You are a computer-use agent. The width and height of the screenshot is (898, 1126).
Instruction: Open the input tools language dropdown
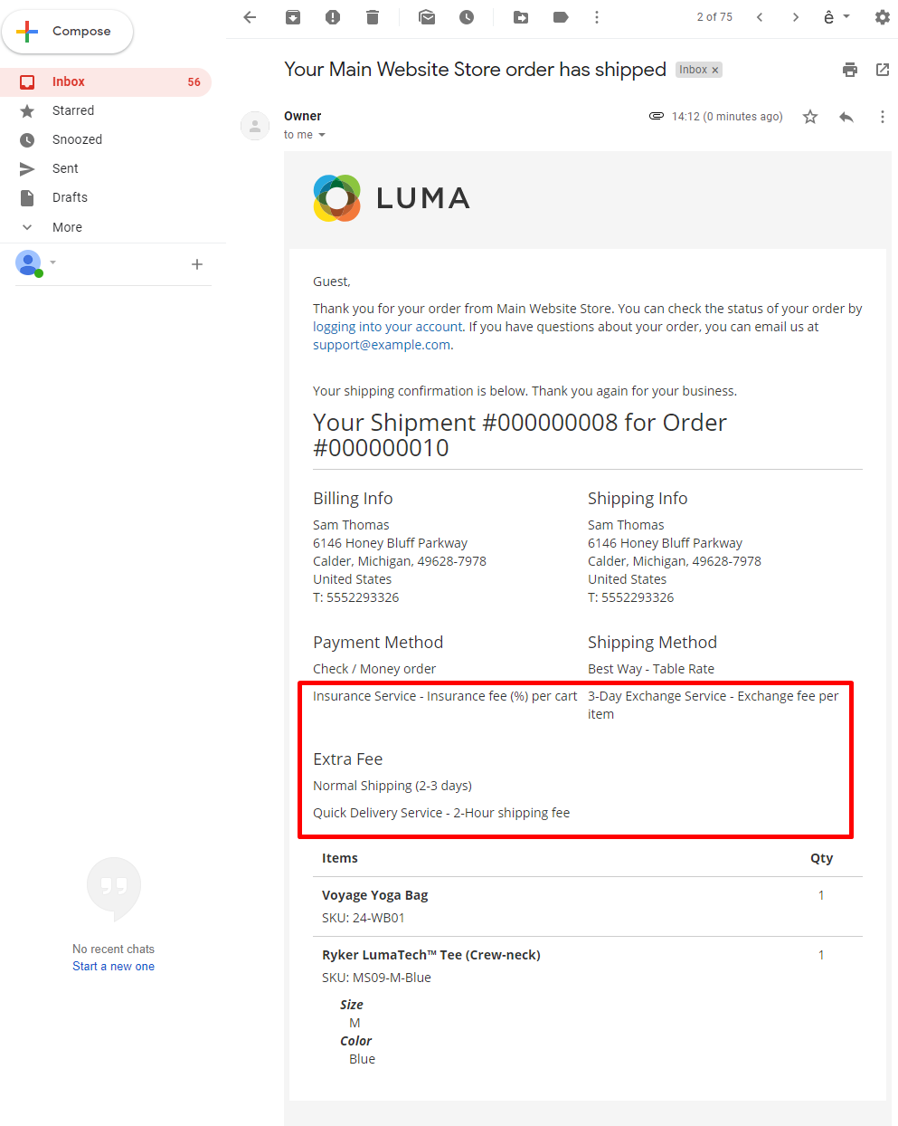click(846, 17)
